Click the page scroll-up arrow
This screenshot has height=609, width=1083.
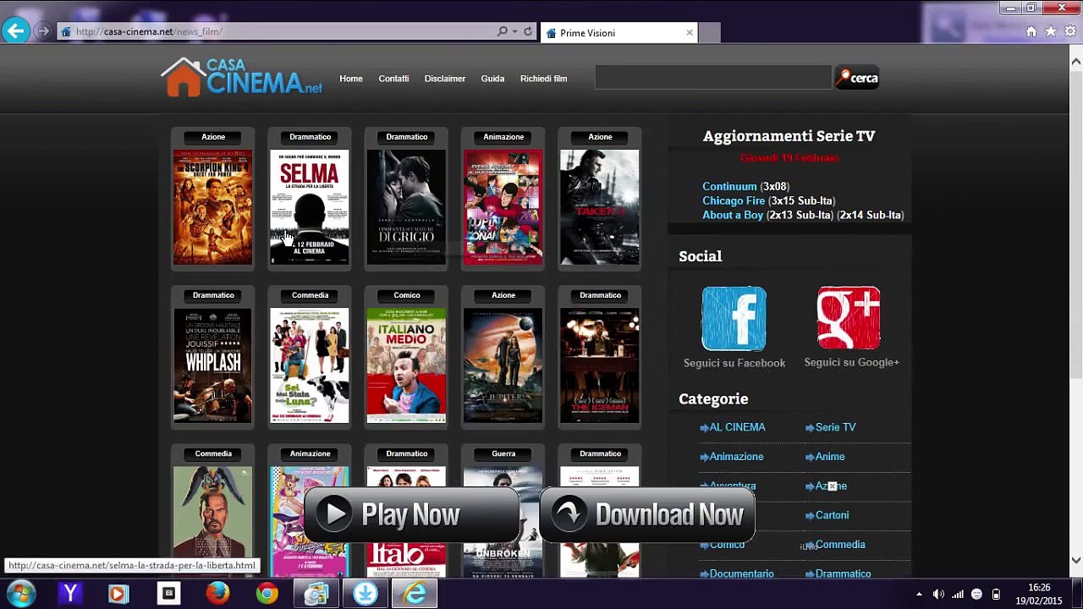pyautogui.click(x=1076, y=61)
